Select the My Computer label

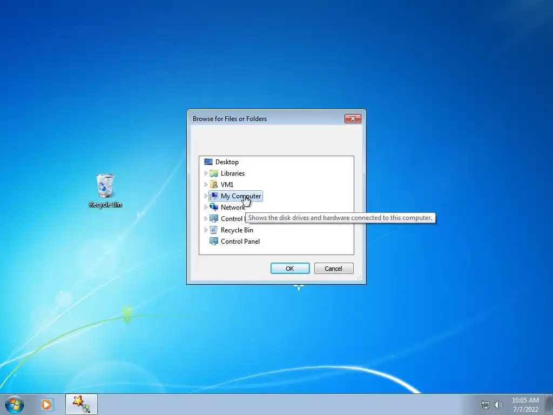[x=241, y=196]
